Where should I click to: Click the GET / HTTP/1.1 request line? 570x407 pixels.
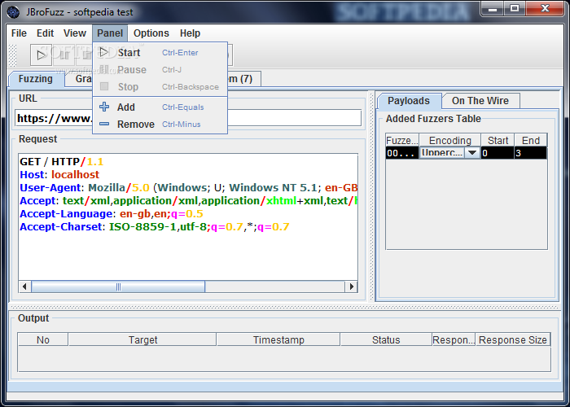pyautogui.click(x=62, y=162)
